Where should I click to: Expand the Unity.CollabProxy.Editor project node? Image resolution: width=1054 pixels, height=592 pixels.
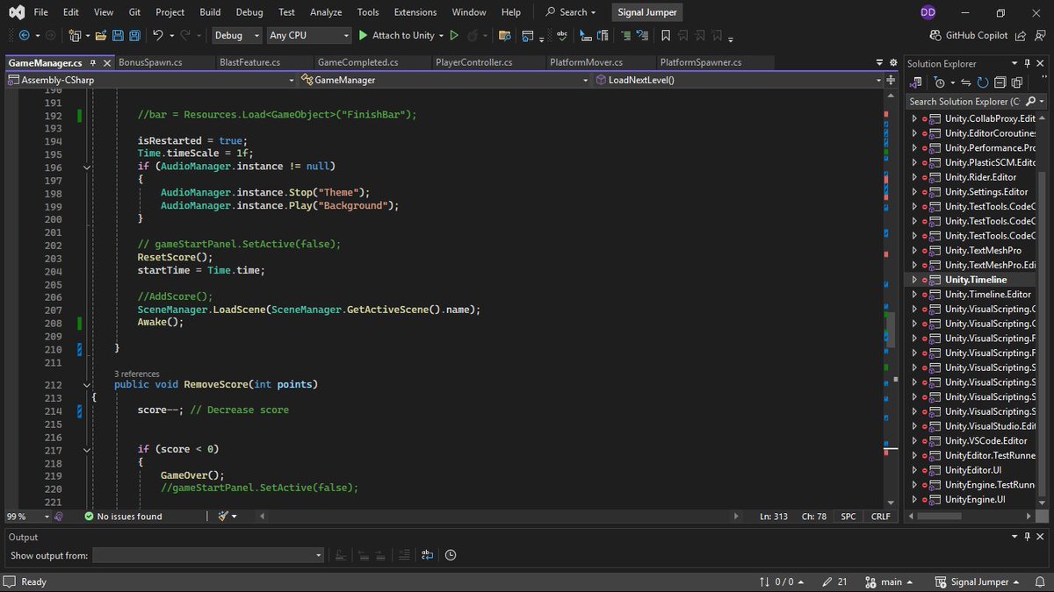(x=913, y=118)
